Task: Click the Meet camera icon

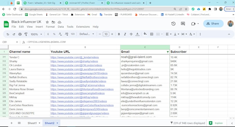Action: 193,23
